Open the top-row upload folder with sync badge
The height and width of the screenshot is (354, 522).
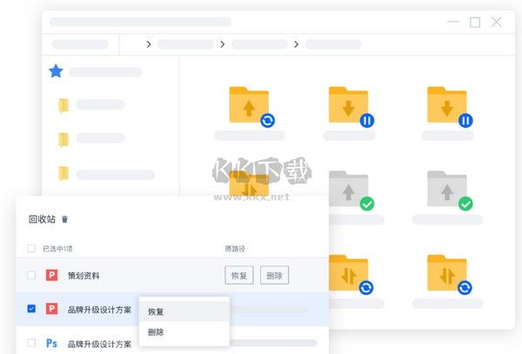pos(249,105)
